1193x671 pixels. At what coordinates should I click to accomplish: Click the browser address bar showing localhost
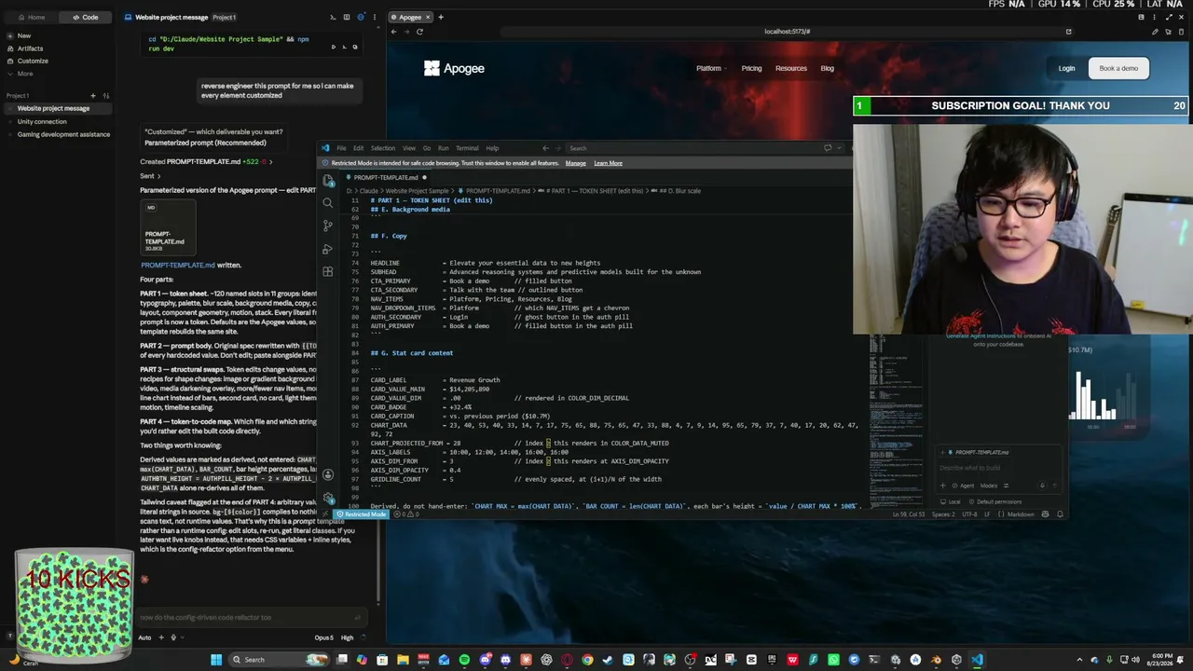pyautogui.click(x=788, y=32)
